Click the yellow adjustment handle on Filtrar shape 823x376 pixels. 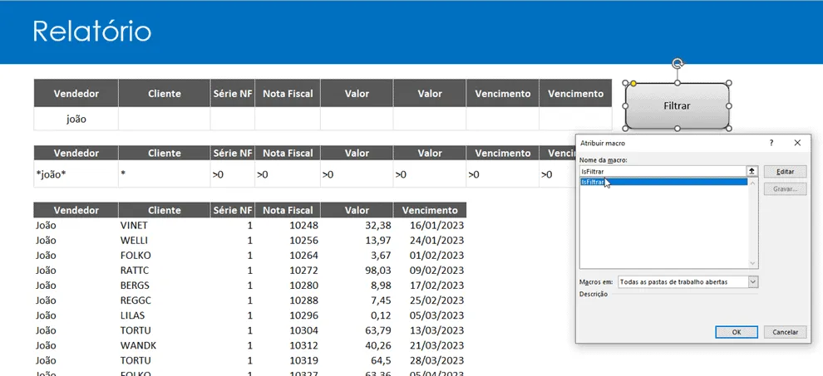pos(633,83)
